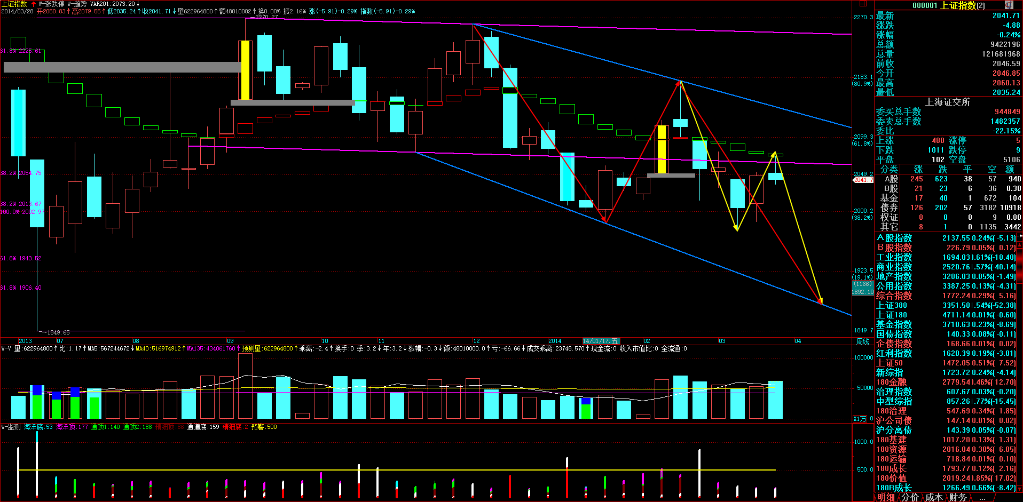Screen dimensions: 1023x502
Task: Click the W-V volume indicator label
Action: (x=6, y=348)
